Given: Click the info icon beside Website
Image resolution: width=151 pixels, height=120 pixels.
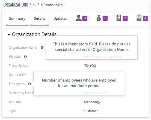Looking at the screenshot, I should [x=25, y=57].
